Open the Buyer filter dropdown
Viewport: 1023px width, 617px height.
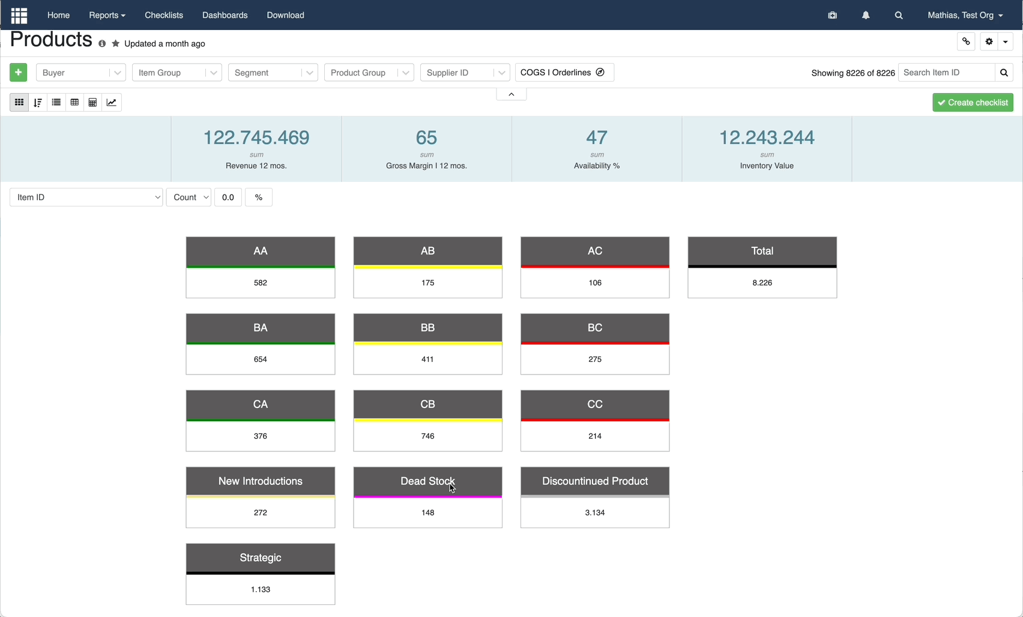81,73
